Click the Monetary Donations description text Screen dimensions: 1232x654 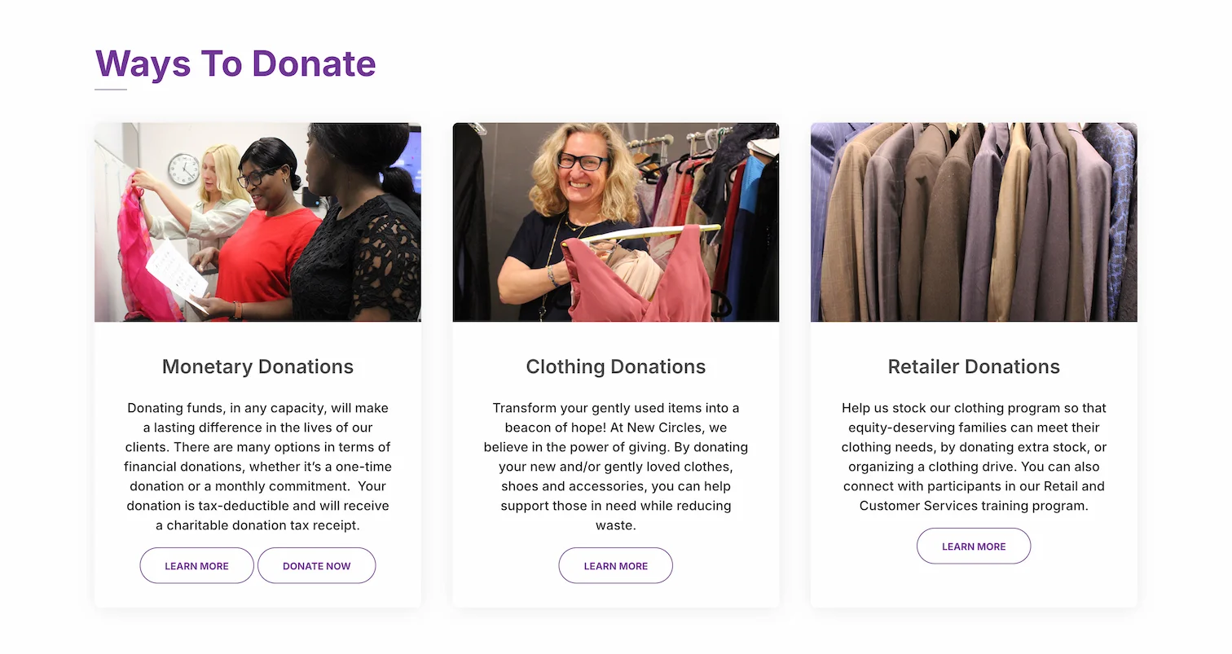(x=257, y=466)
